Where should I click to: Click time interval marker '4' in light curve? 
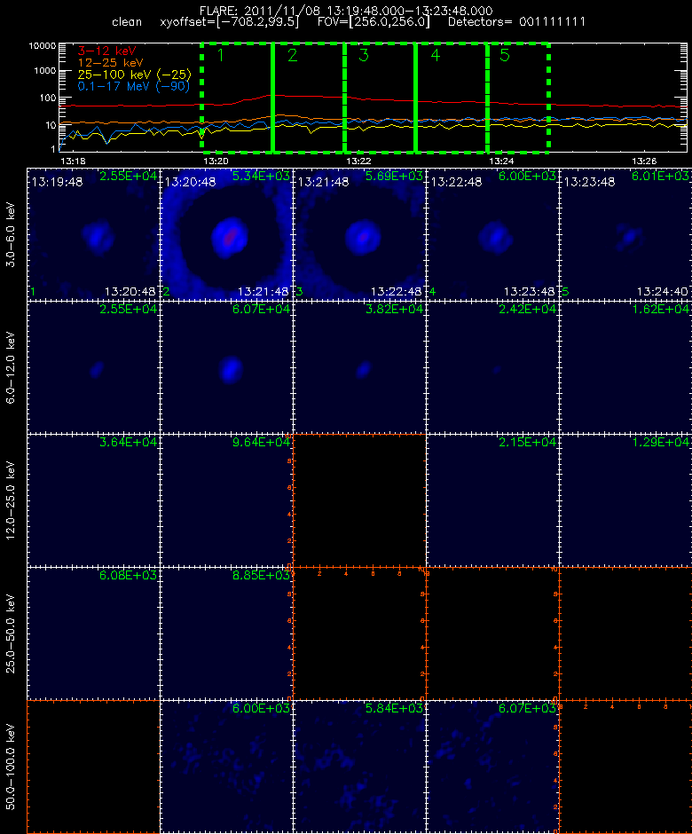[x=435, y=55]
